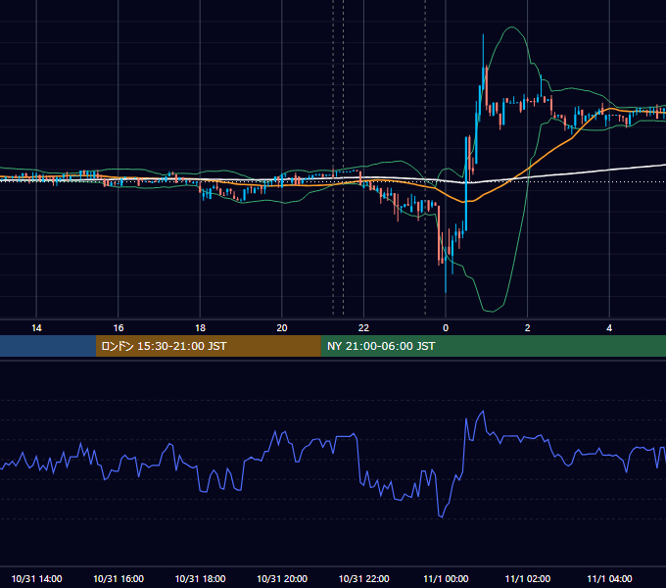The height and width of the screenshot is (588, 666).
Task: Click the trough of the lower Bollinger band
Action: pyautogui.click(x=492, y=312)
